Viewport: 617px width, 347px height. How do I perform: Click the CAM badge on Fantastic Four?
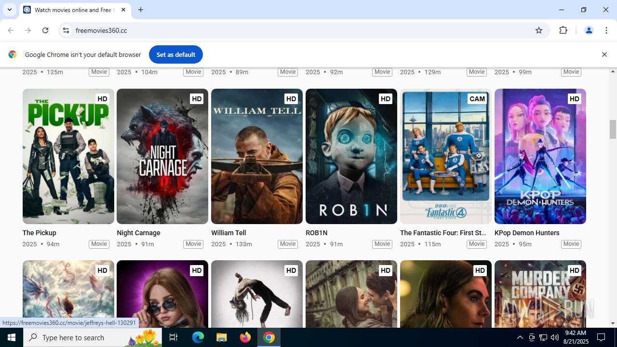point(477,99)
